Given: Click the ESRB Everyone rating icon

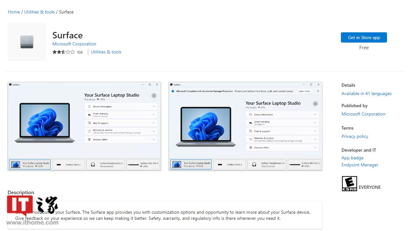Looking at the screenshot, I should pos(349,183).
